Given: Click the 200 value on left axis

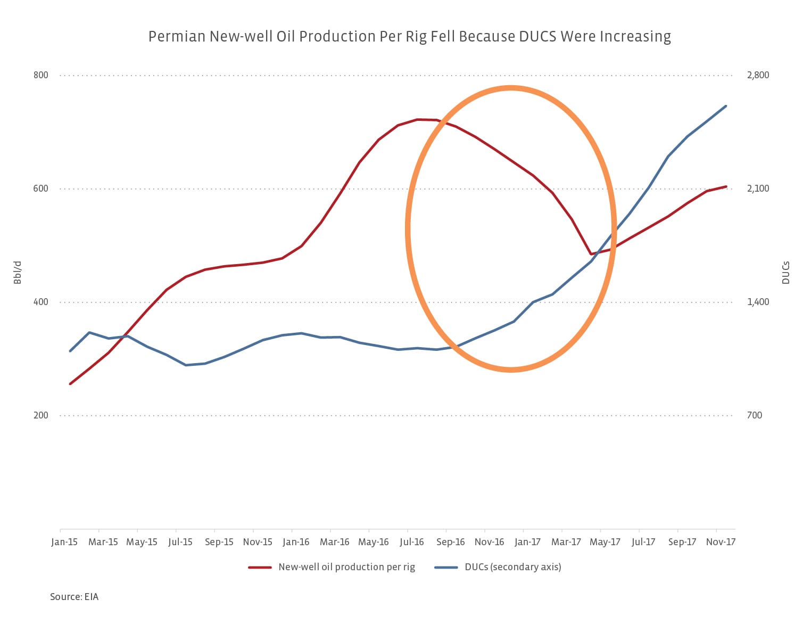Looking at the screenshot, I should point(41,415).
